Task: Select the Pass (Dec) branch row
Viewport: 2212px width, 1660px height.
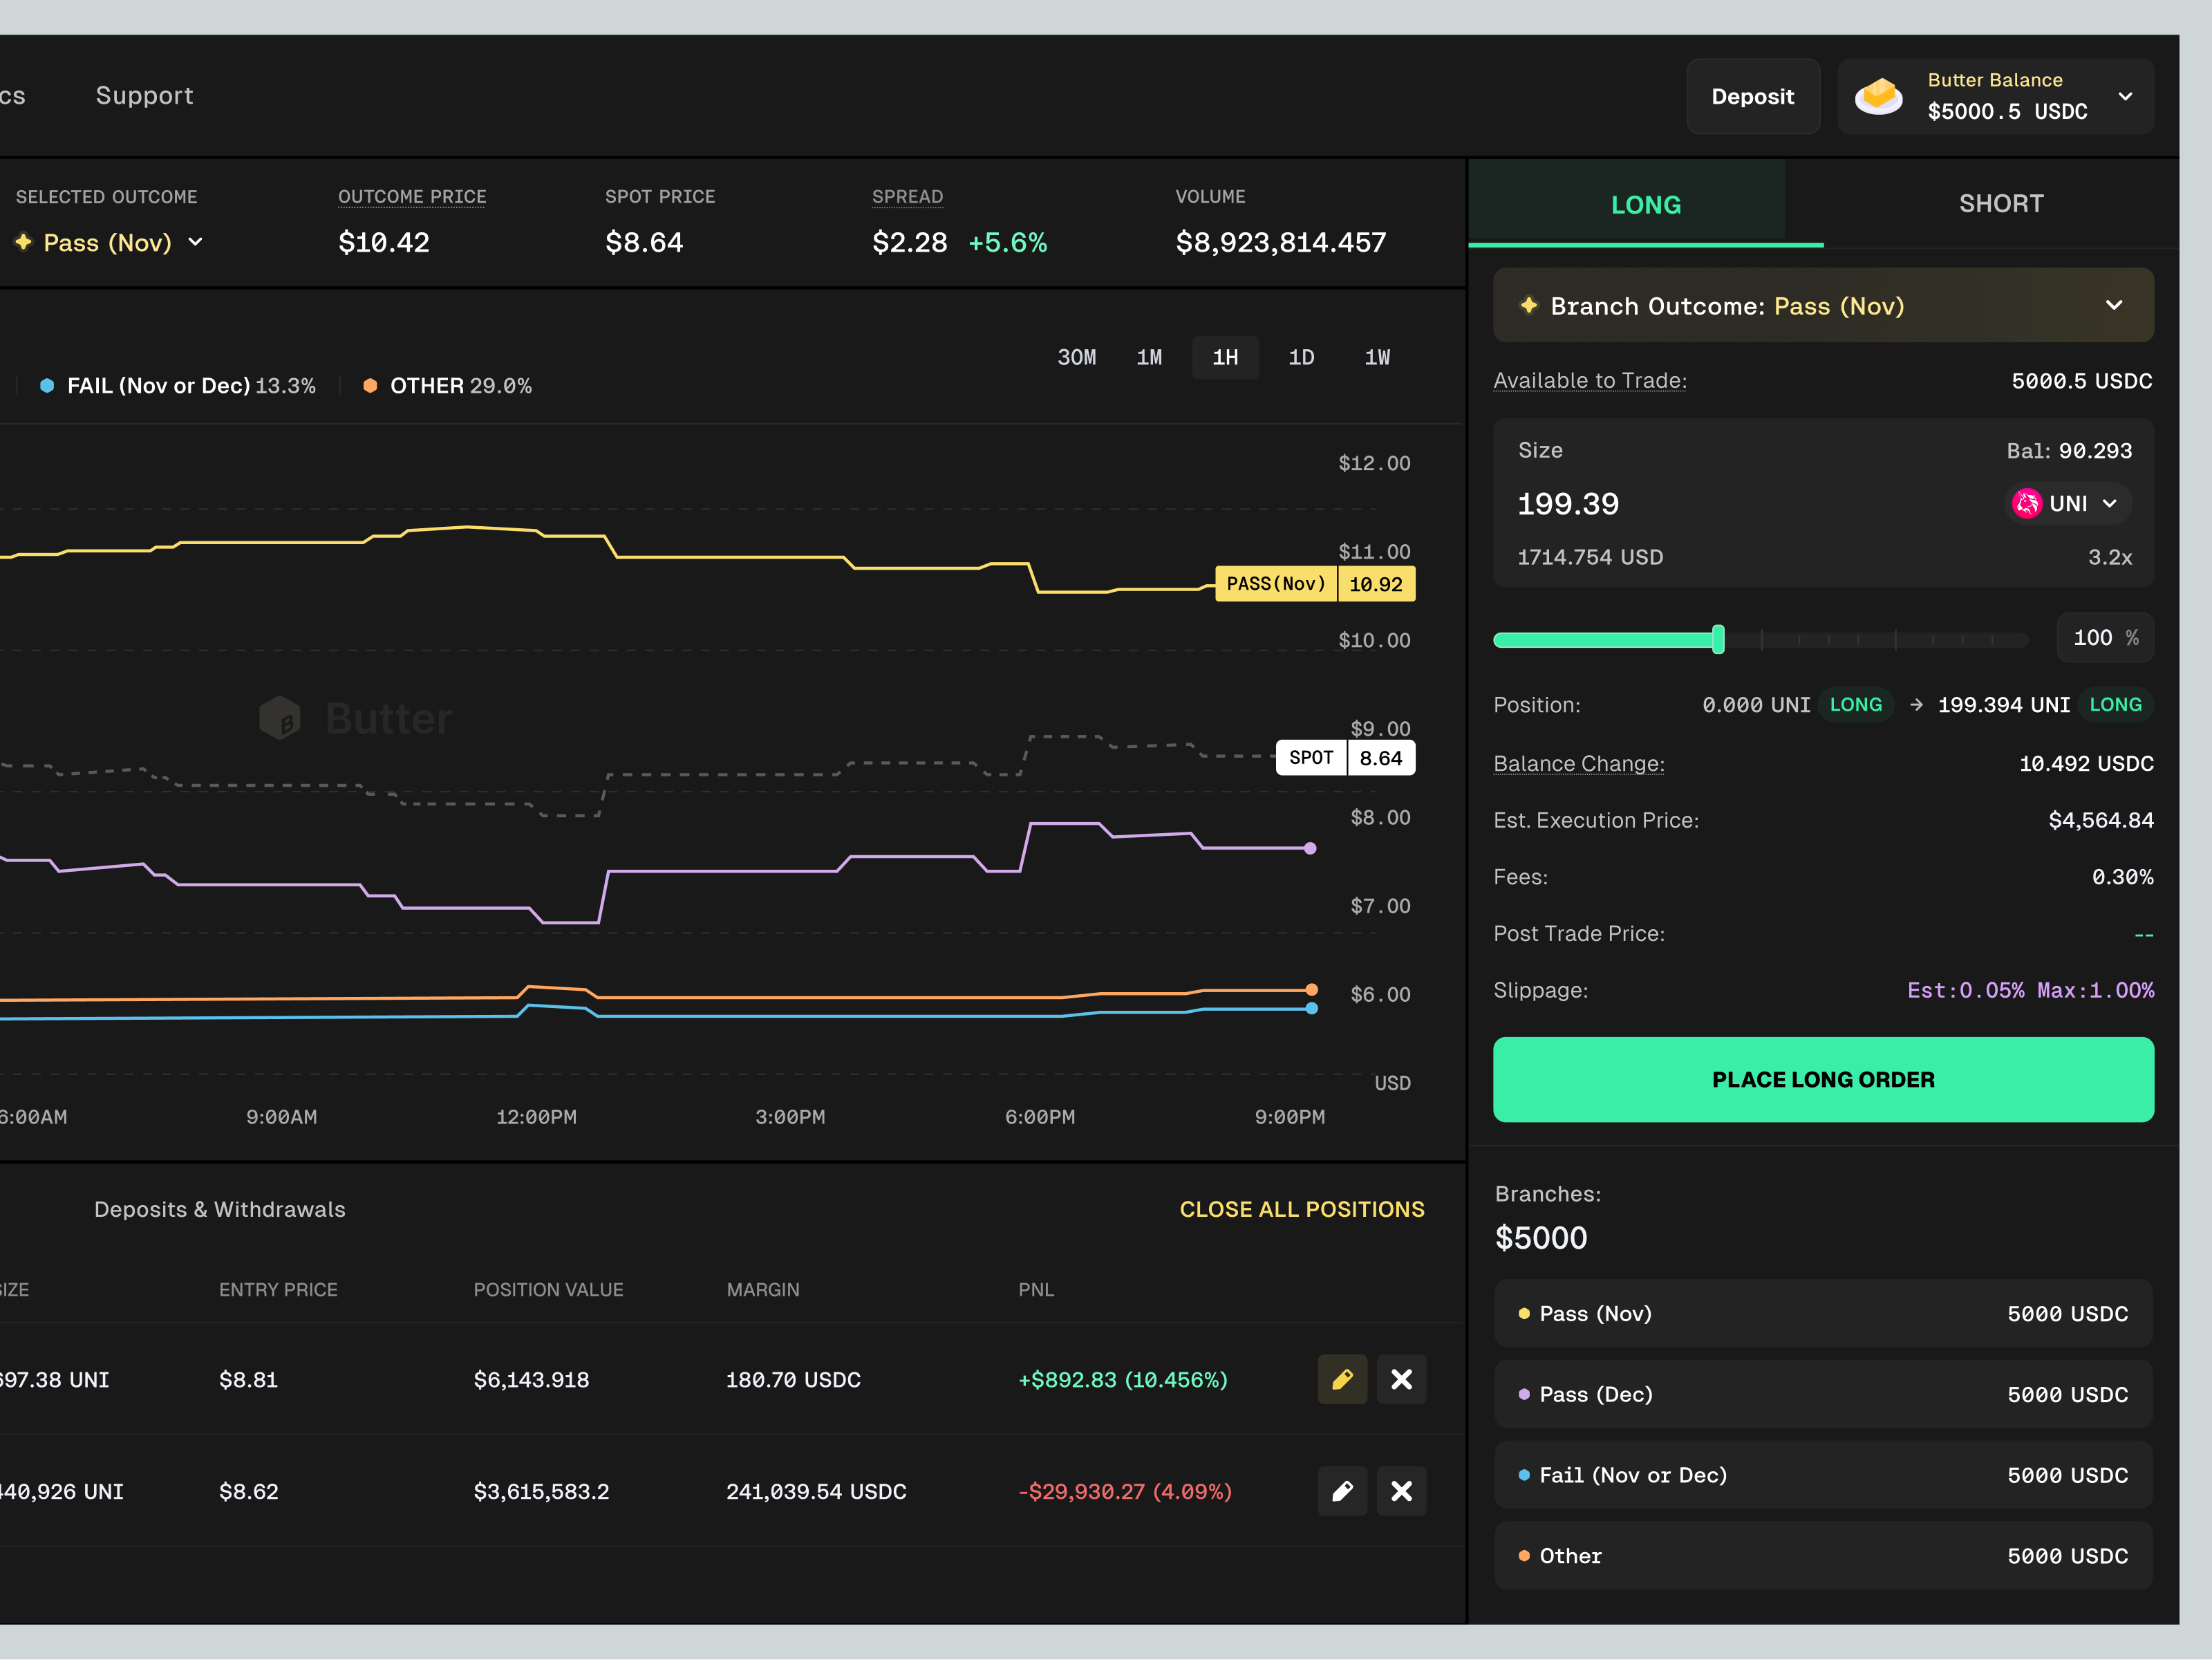Action: (x=1823, y=1394)
